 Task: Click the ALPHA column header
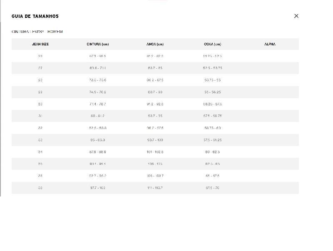[270, 44]
